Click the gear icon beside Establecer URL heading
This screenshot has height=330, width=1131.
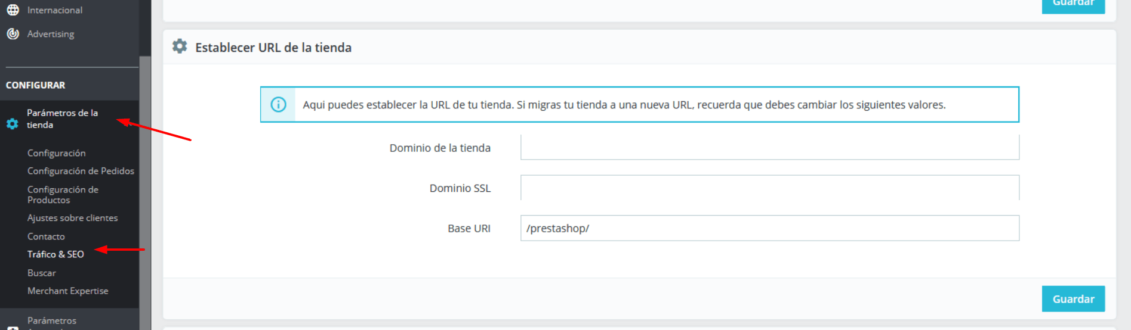tap(180, 46)
